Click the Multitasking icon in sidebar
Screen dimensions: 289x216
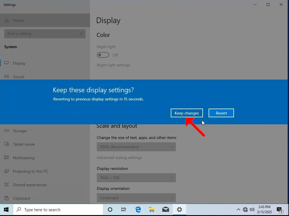(x=6, y=157)
